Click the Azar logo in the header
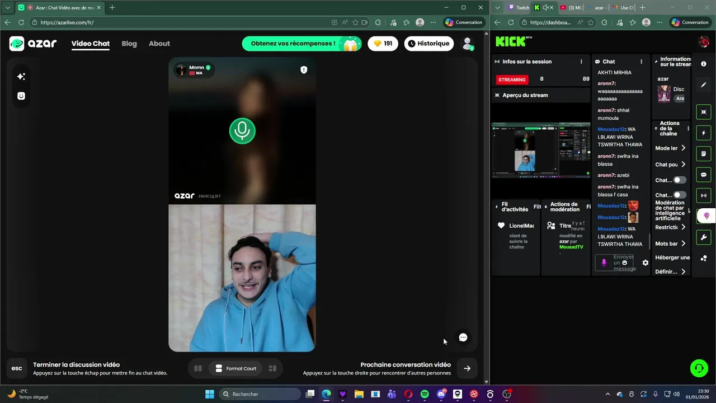The image size is (716, 403). point(33,44)
